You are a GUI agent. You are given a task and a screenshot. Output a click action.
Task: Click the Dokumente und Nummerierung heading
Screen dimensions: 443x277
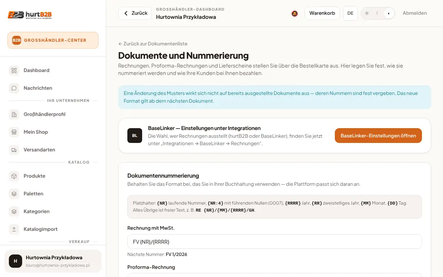(183, 56)
